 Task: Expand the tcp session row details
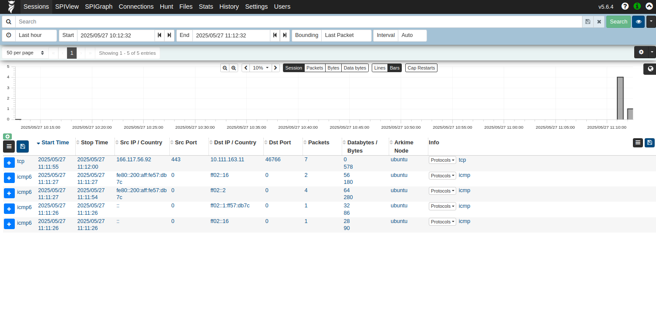pos(9,163)
